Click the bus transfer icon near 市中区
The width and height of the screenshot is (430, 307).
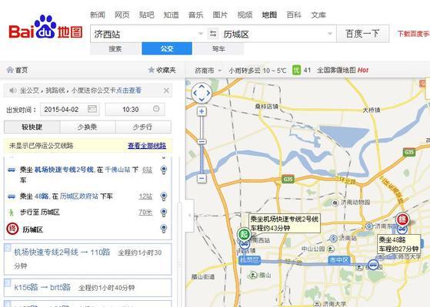373,265
